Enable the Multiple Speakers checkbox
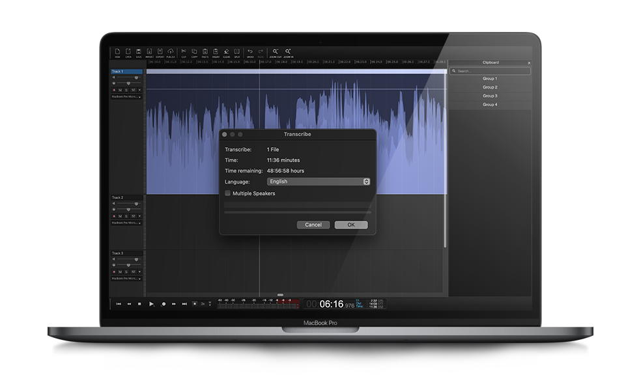Viewport: 641px width, 375px height. [x=228, y=193]
